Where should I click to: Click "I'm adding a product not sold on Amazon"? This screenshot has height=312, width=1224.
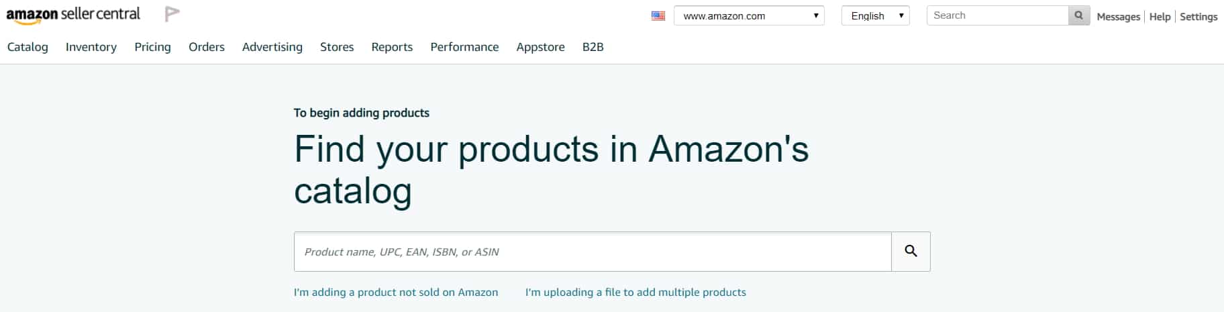396,293
